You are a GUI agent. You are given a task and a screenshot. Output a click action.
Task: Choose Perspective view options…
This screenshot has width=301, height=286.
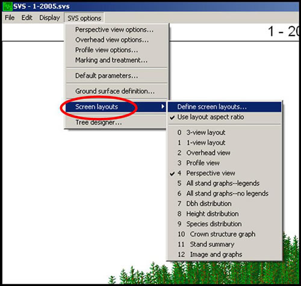point(116,30)
